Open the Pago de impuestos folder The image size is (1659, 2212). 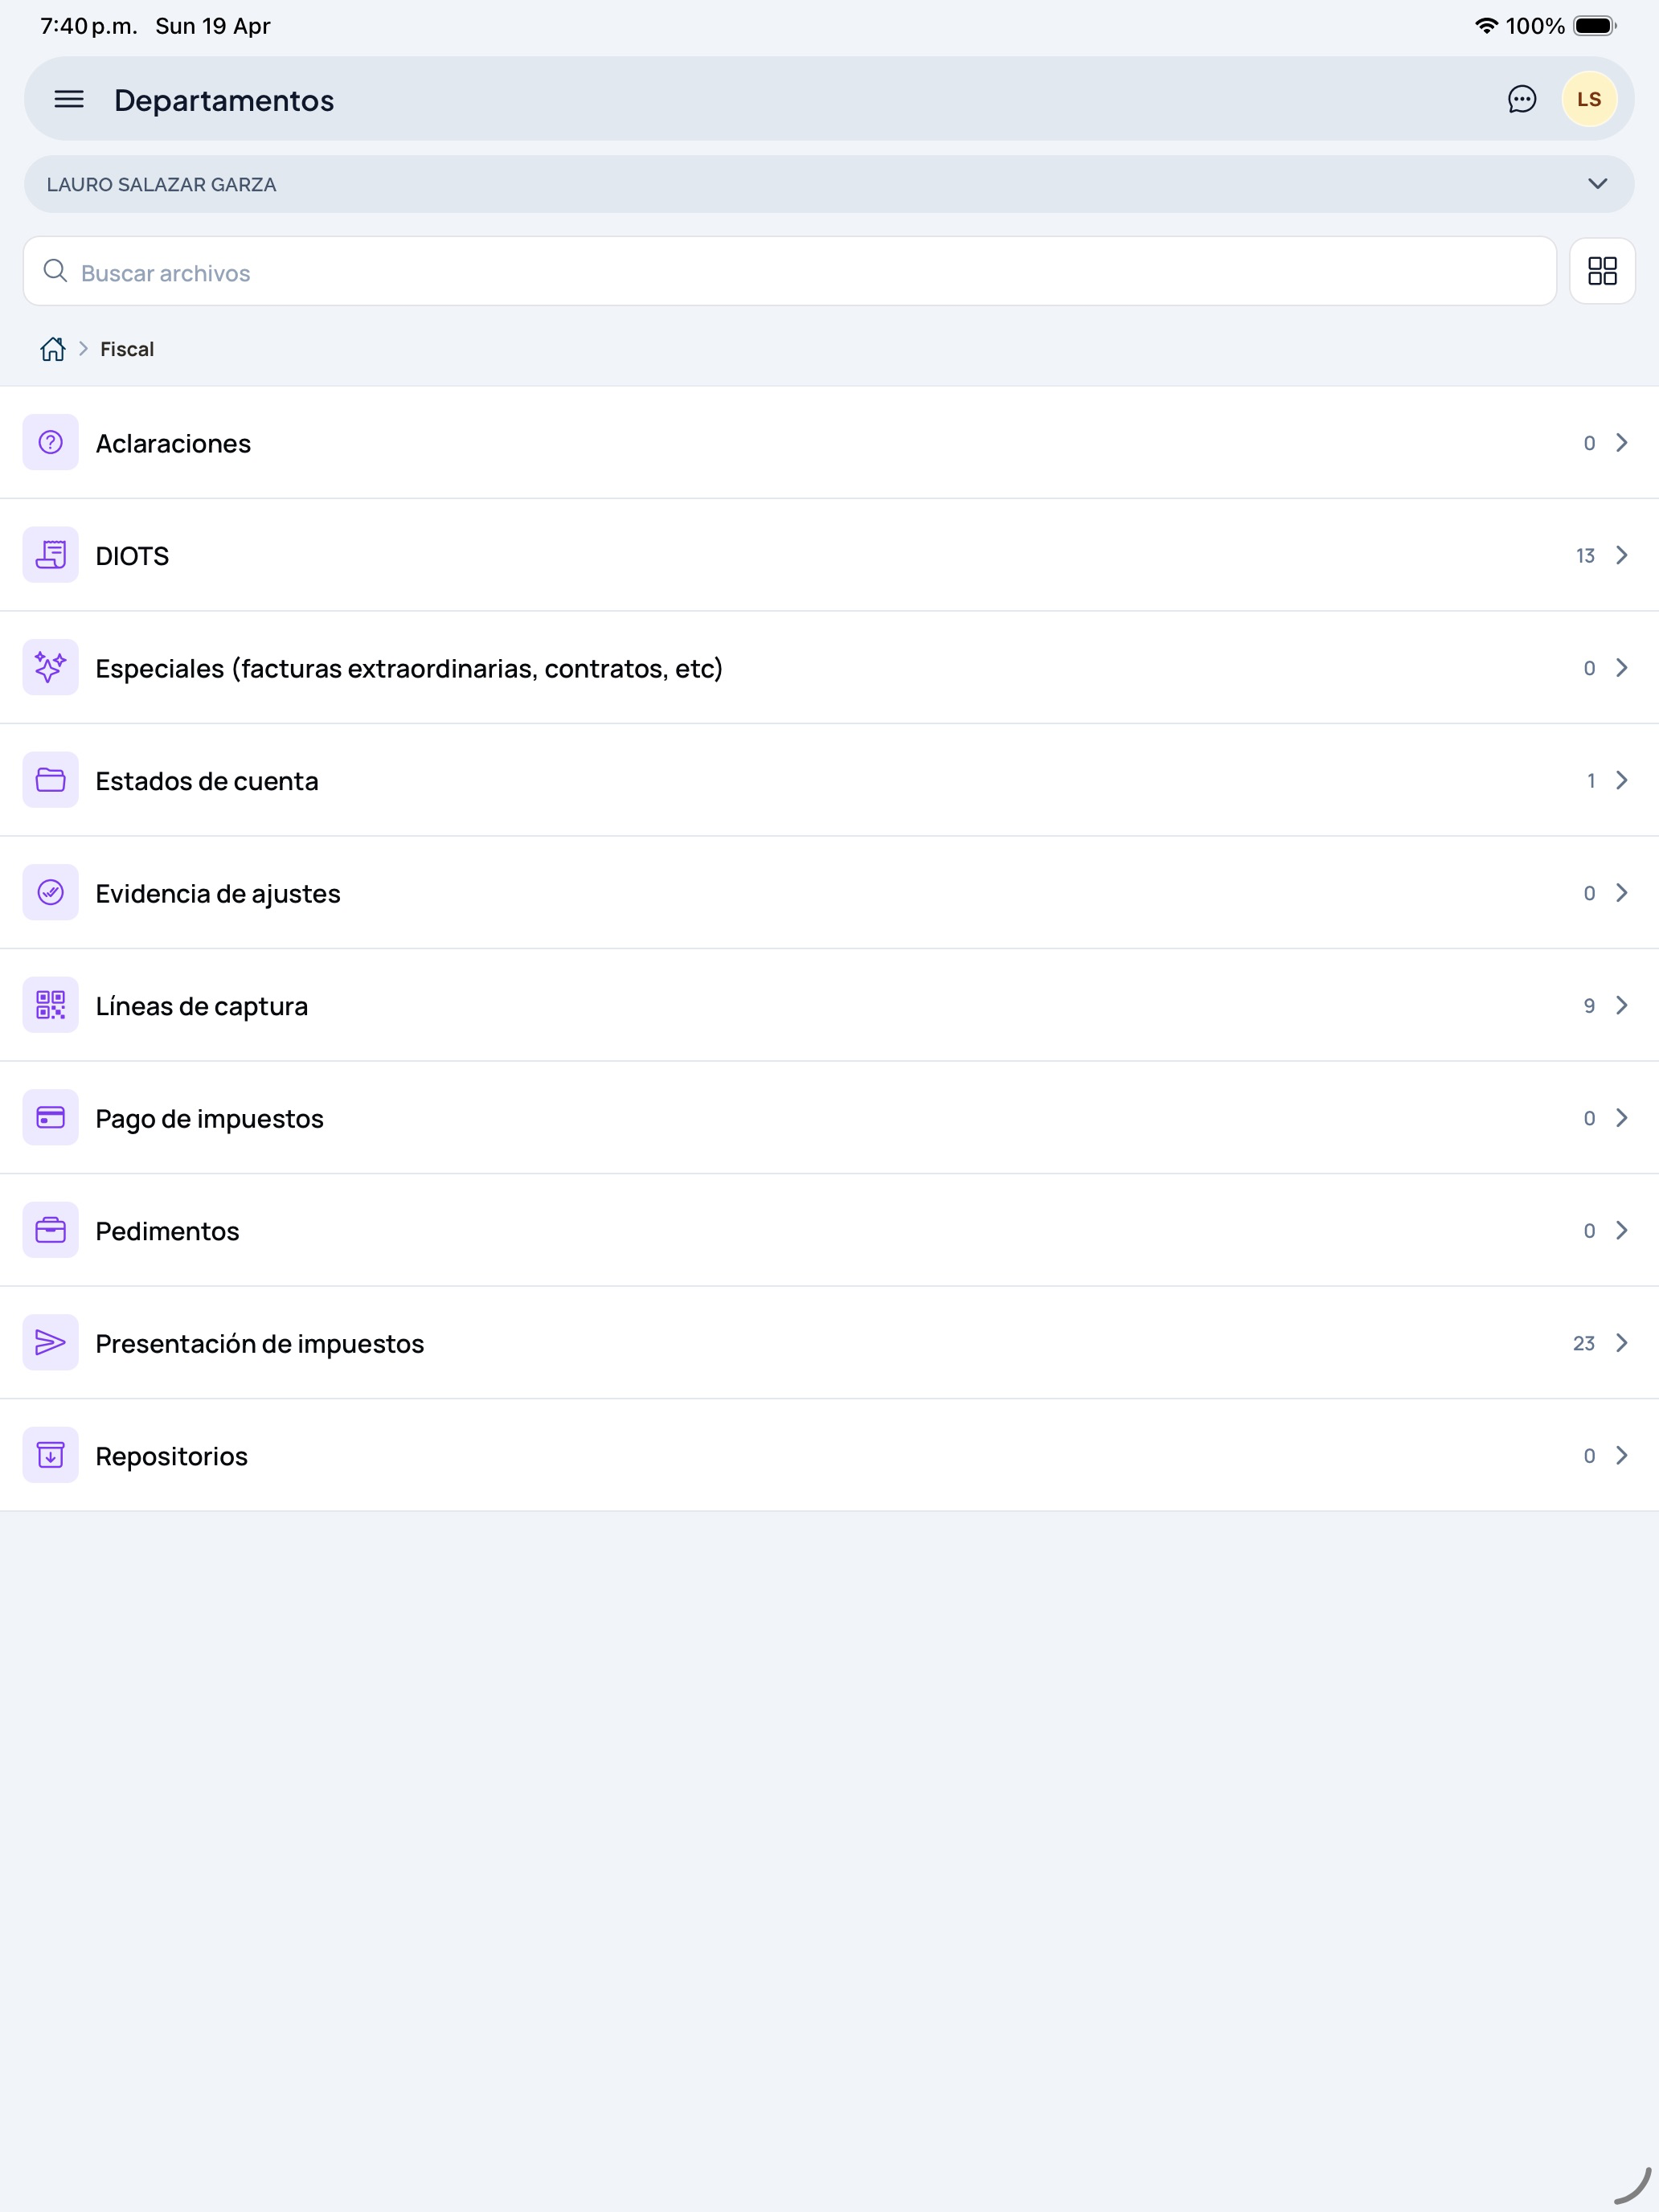click(x=829, y=1117)
